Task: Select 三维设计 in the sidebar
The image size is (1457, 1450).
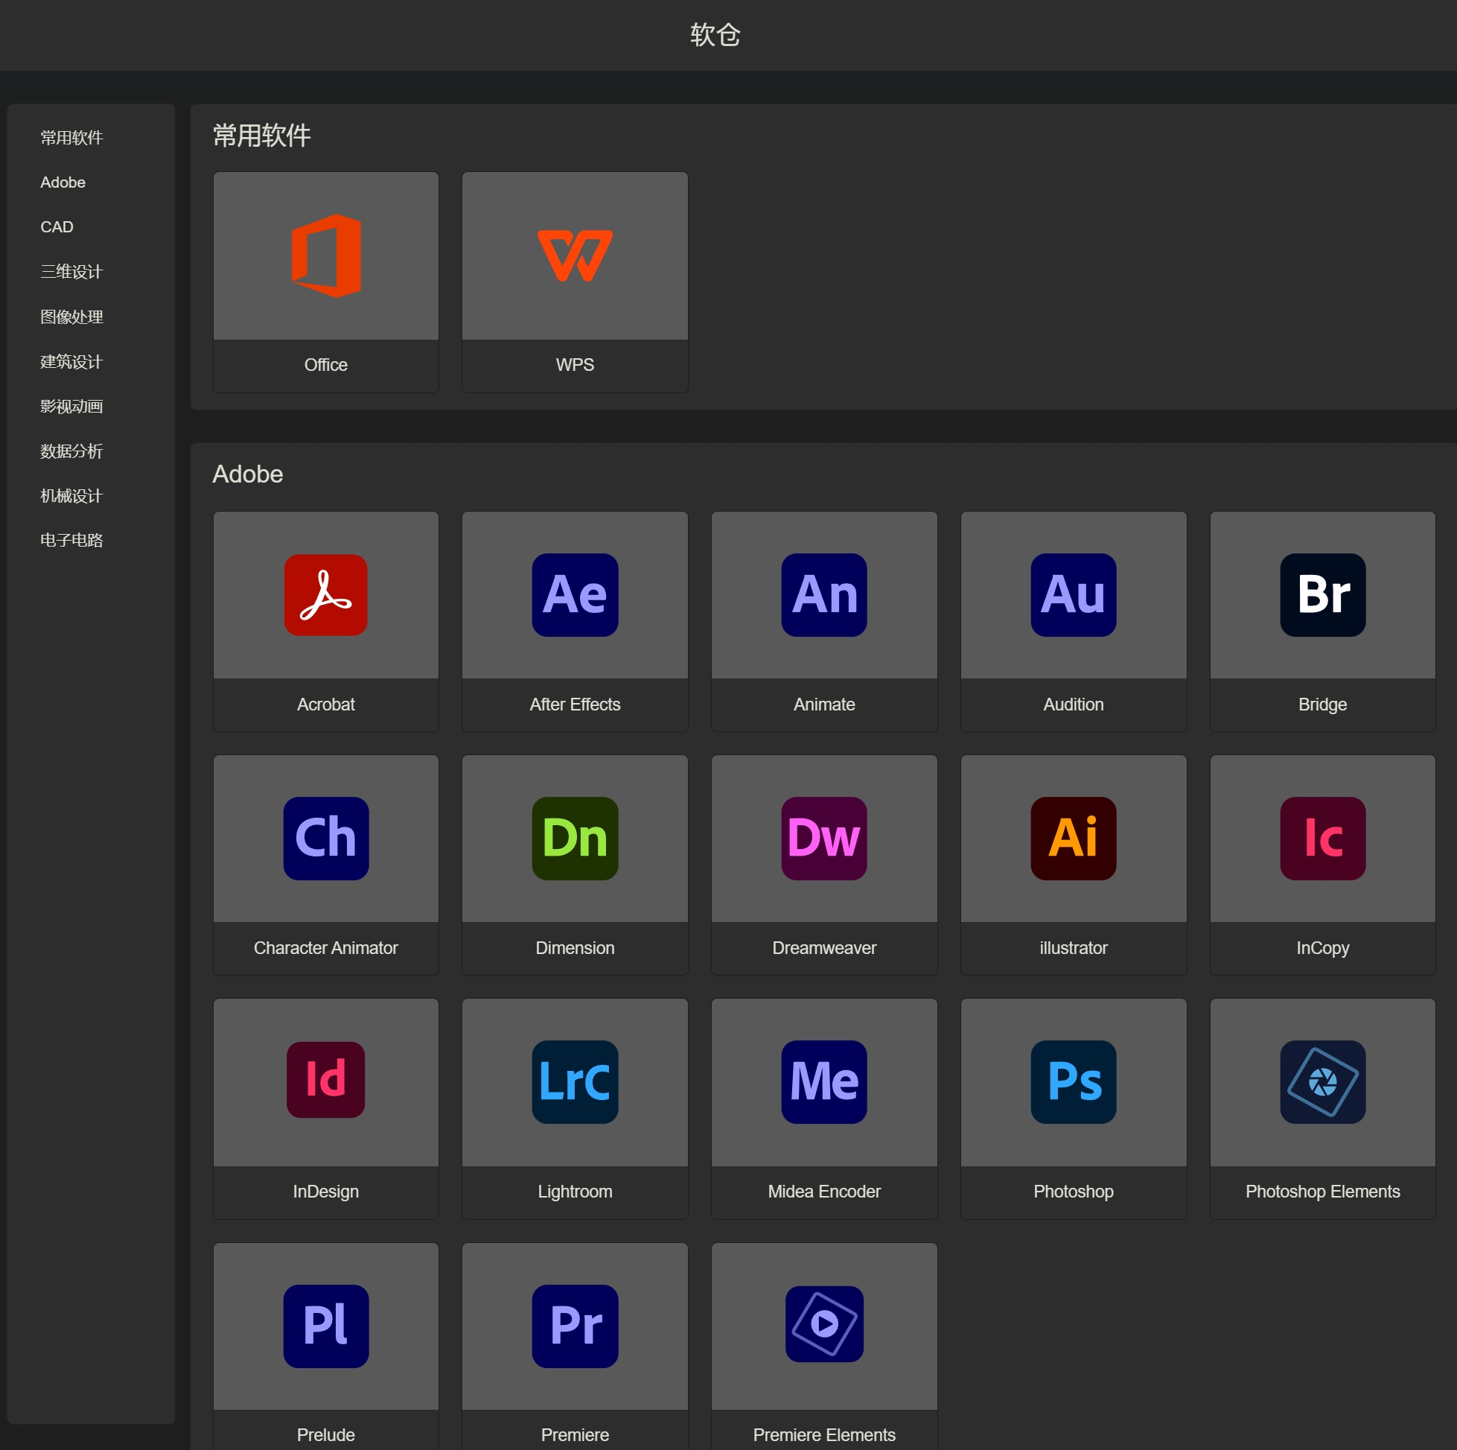Action: click(71, 272)
